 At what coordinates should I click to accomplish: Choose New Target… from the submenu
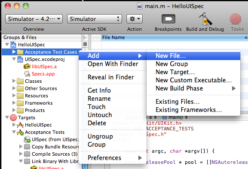(x=193, y=72)
